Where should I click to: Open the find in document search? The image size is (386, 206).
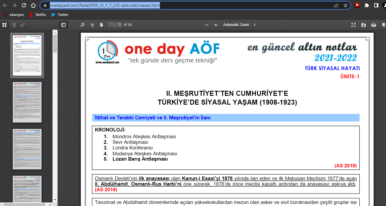pyautogui.click(x=83, y=25)
